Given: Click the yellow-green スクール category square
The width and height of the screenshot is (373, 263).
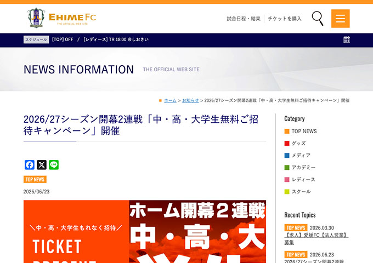Looking at the screenshot, I should pos(287,191).
